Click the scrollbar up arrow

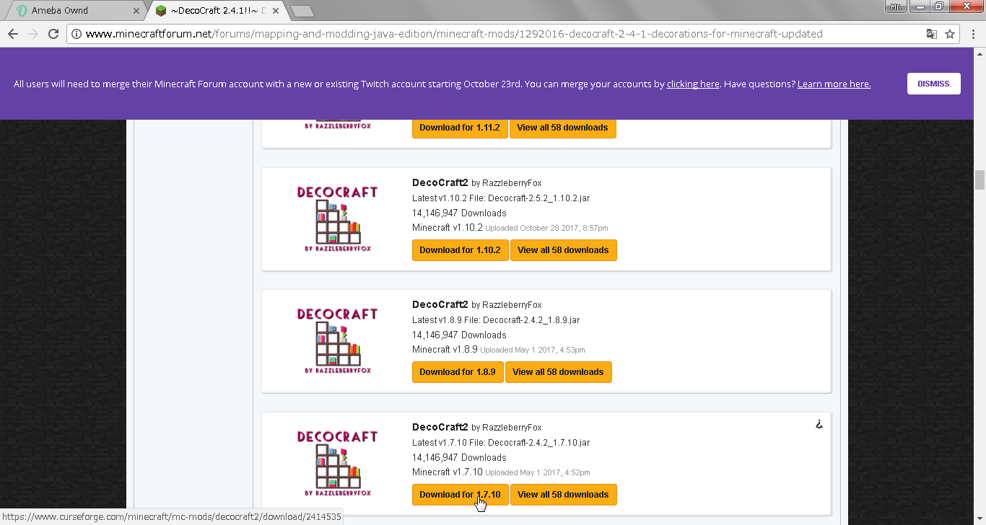point(980,54)
